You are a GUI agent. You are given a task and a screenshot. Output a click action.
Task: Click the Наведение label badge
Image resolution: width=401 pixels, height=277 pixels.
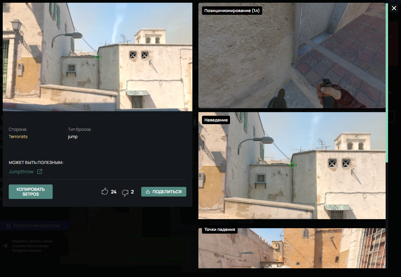(x=216, y=120)
